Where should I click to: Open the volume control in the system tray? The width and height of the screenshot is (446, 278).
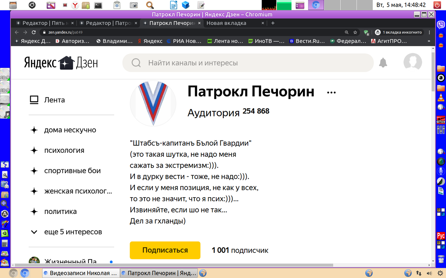point(429,273)
